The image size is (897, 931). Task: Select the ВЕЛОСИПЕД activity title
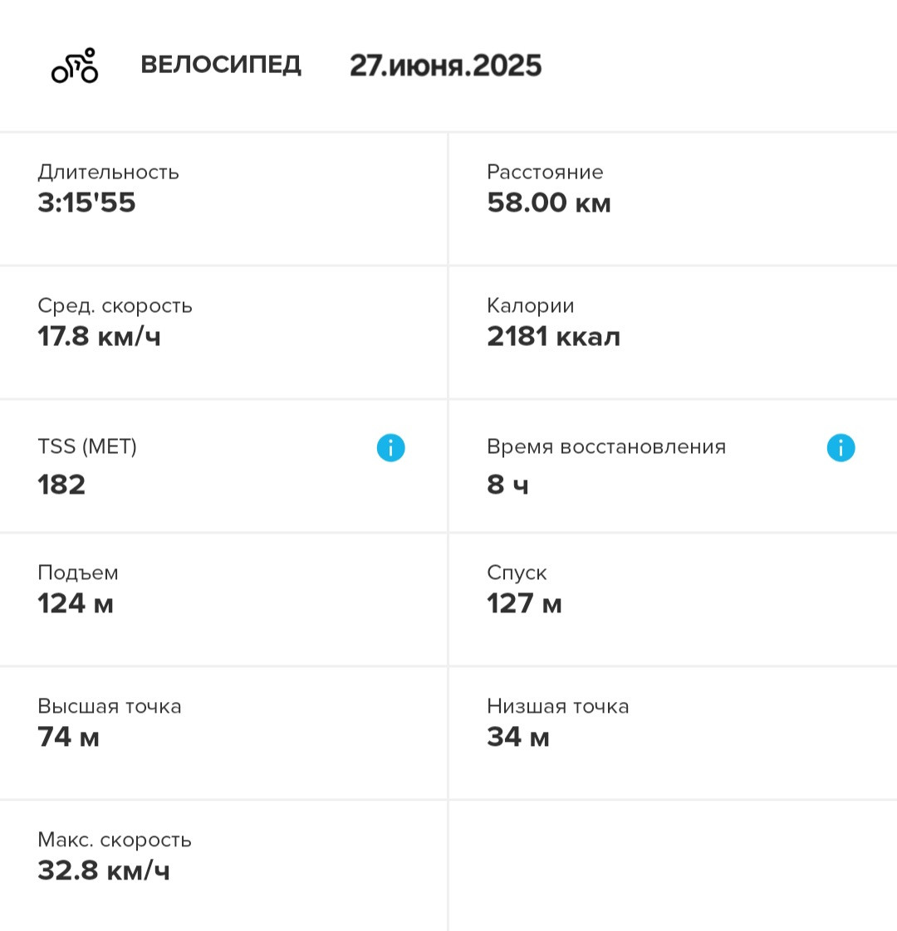click(221, 65)
